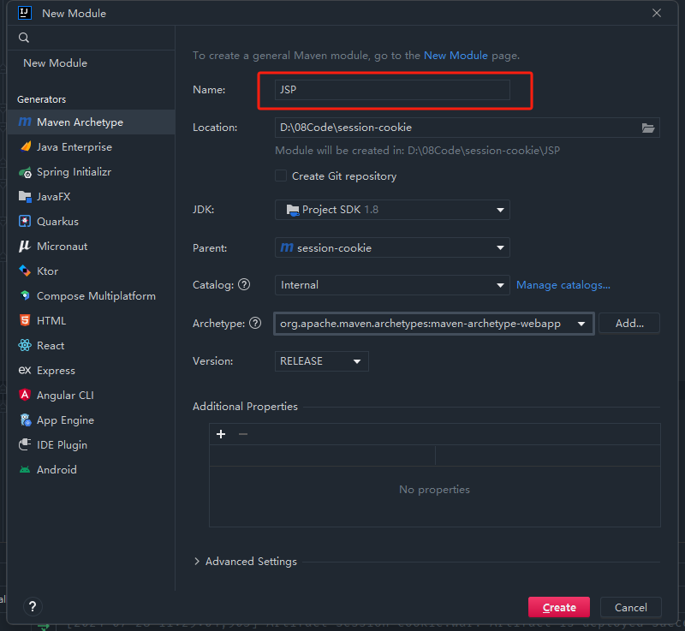Click the Name input field
This screenshot has height=631, width=685.
(x=392, y=90)
